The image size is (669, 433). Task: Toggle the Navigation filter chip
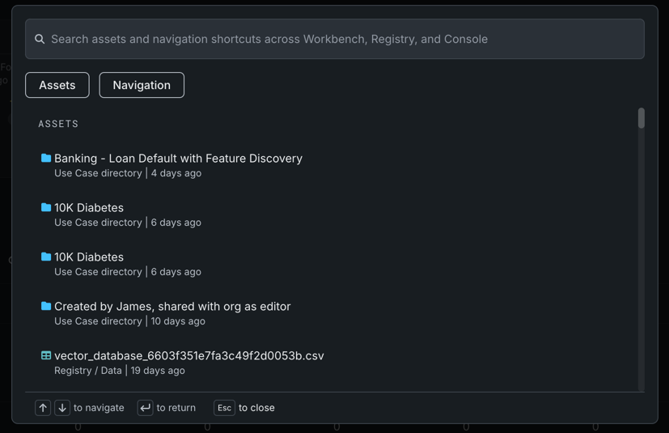pyautogui.click(x=142, y=85)
